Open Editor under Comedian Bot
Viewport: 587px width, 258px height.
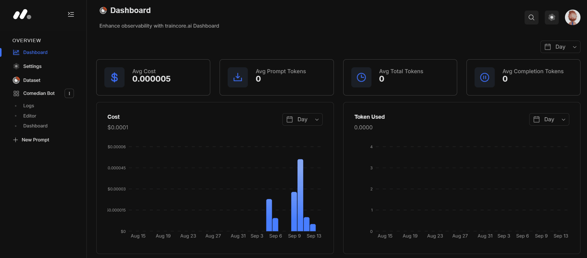click(x=30, y=116)
